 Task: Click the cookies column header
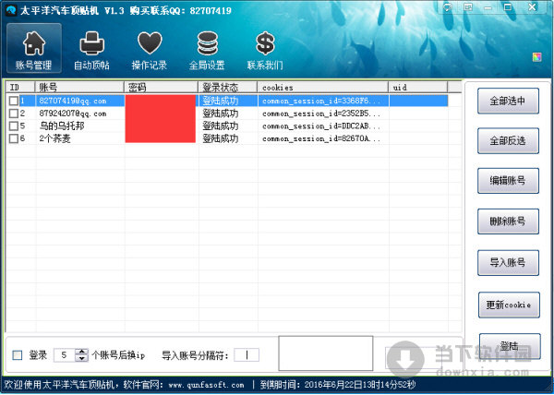coord(323,87)
